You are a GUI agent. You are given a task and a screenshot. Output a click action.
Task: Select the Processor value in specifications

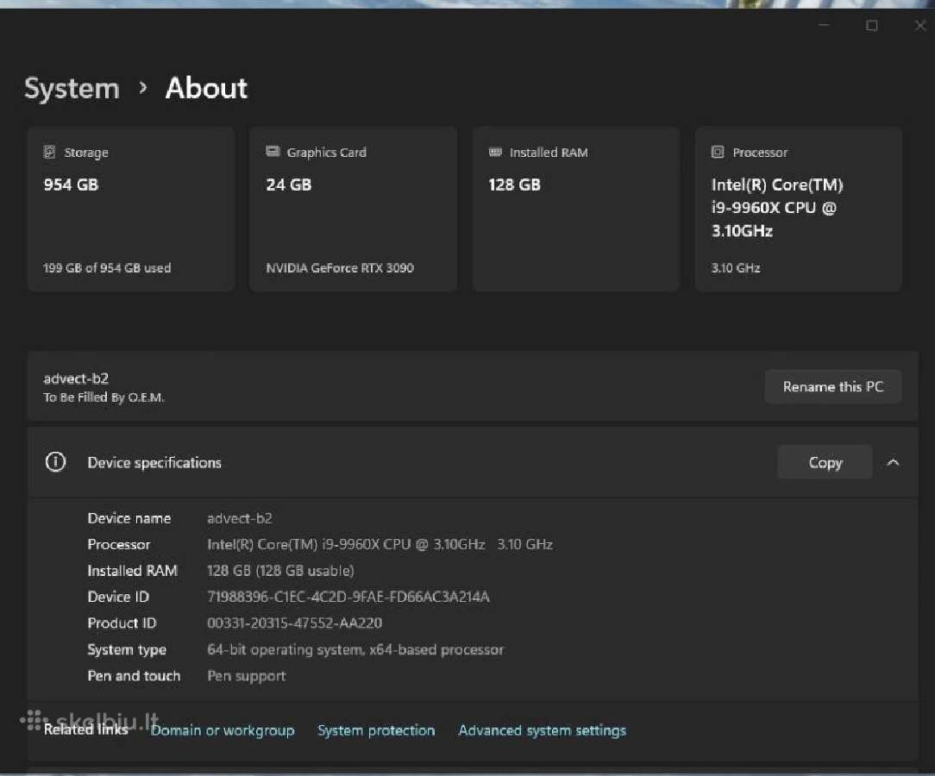(380, 544)
